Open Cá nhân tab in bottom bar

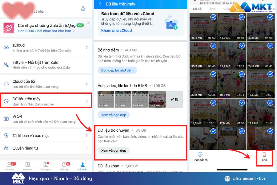[82, 166]
